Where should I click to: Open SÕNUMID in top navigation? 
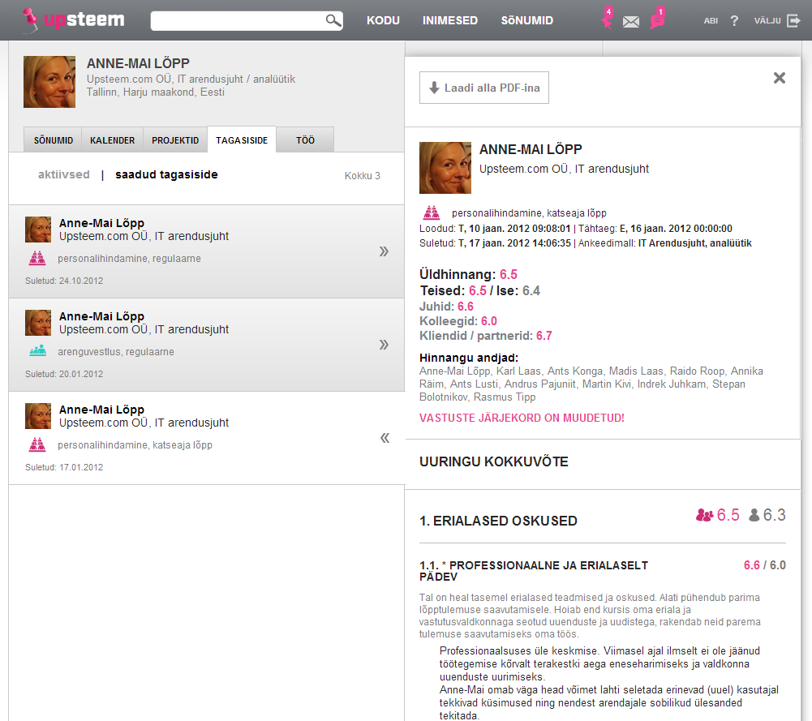(x=527, y=21)
